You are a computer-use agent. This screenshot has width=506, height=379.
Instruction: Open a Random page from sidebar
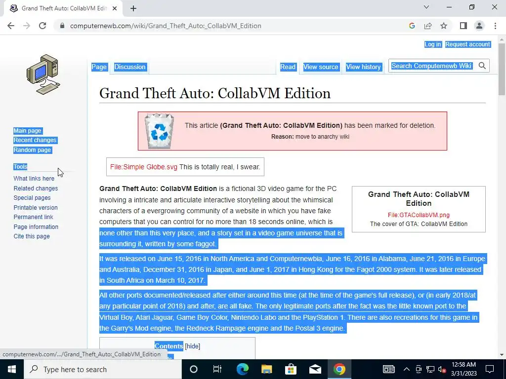tap(32, 150)
